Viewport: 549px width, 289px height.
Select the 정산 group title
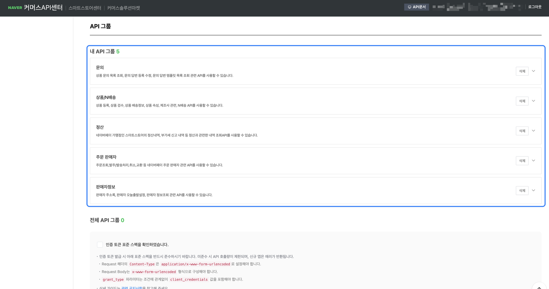(100, 127)
